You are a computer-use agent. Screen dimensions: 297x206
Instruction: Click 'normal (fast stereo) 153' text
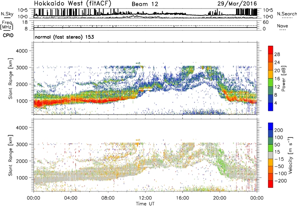tap(64, 37)
